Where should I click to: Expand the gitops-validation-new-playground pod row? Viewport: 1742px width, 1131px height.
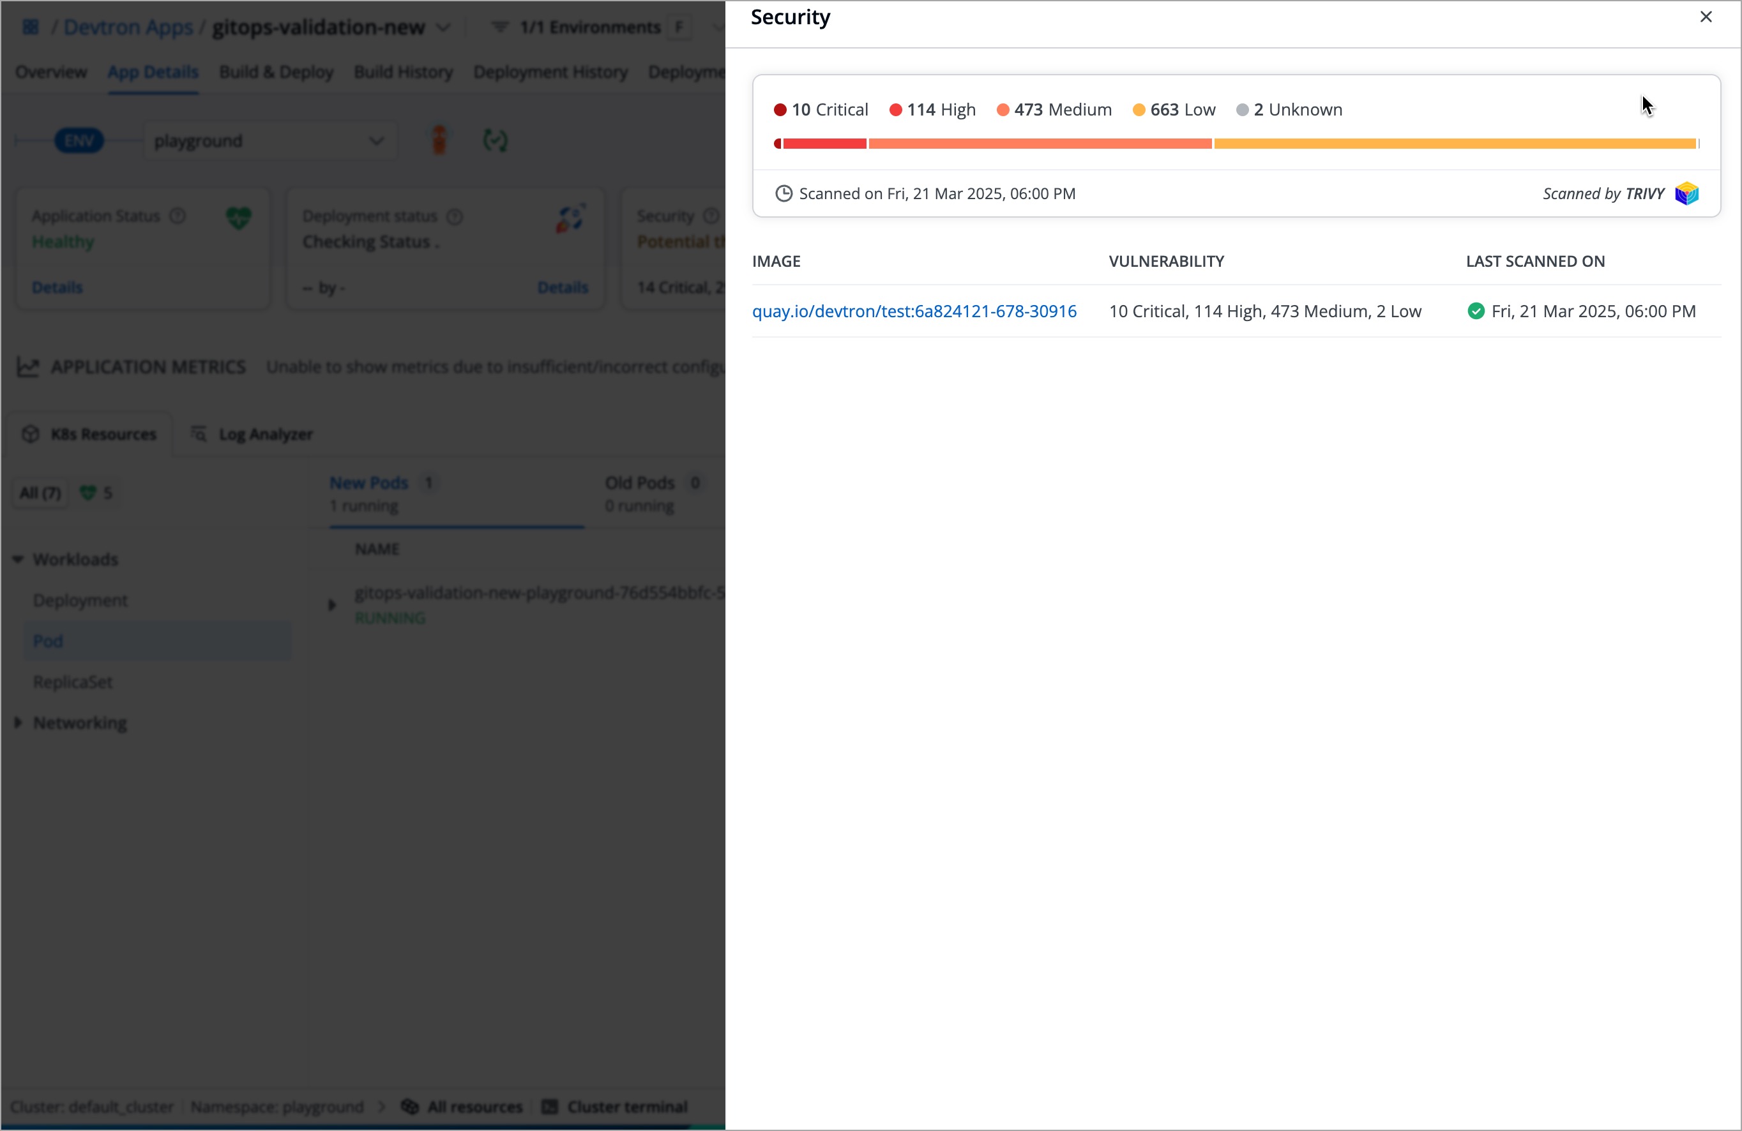[x=331, y=604]
